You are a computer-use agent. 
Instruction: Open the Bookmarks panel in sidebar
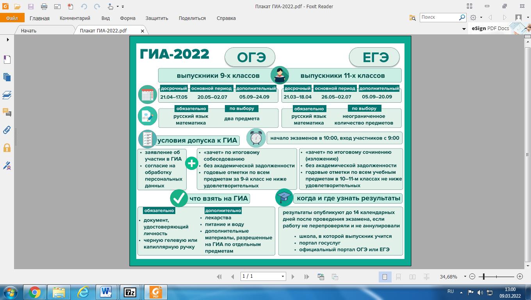(x=7, y=59)
